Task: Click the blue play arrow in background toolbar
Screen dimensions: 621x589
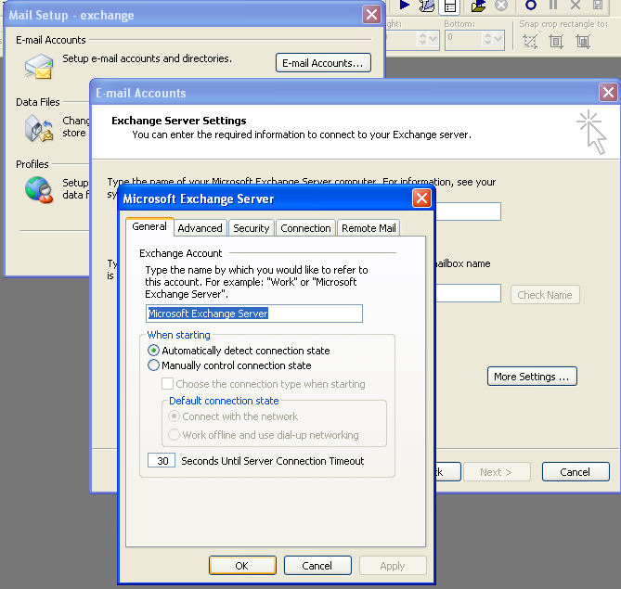Action: coord(404,5)
